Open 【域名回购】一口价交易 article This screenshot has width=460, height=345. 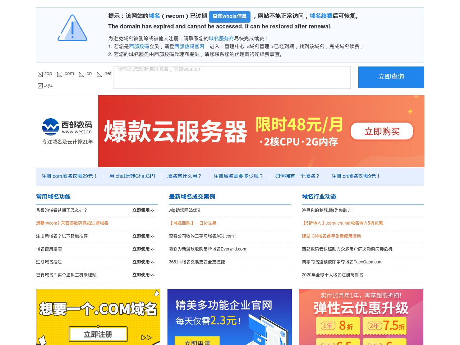click(x=193, y=223)
